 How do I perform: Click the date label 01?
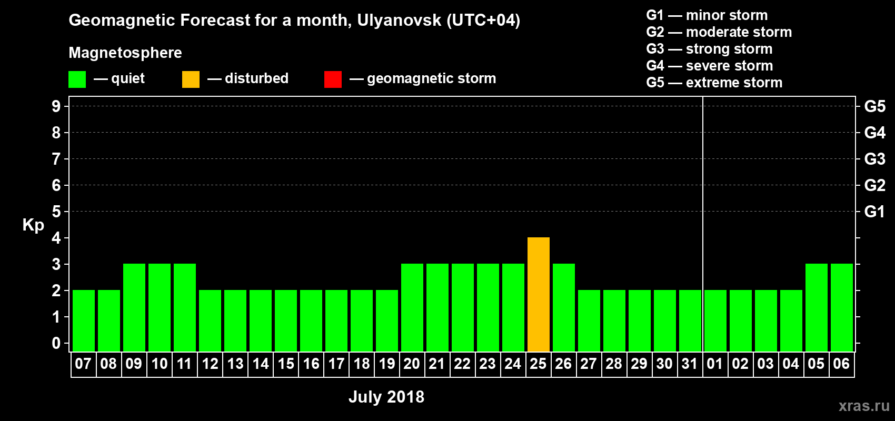[715, 364]
